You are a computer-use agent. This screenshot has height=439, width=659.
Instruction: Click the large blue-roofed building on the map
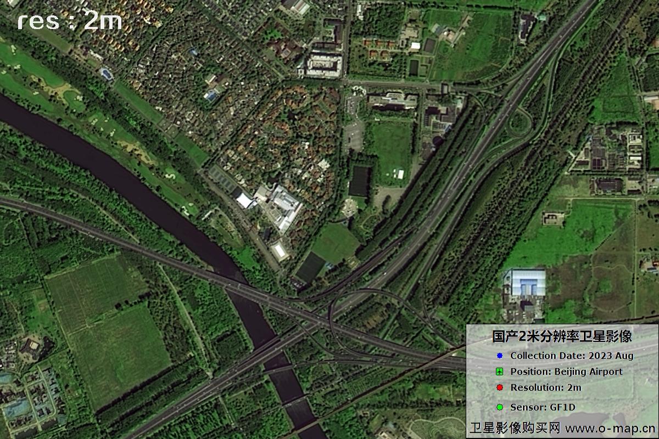[527, 284]
